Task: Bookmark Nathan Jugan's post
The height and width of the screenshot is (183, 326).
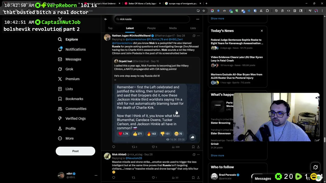Action: [193, 147]
